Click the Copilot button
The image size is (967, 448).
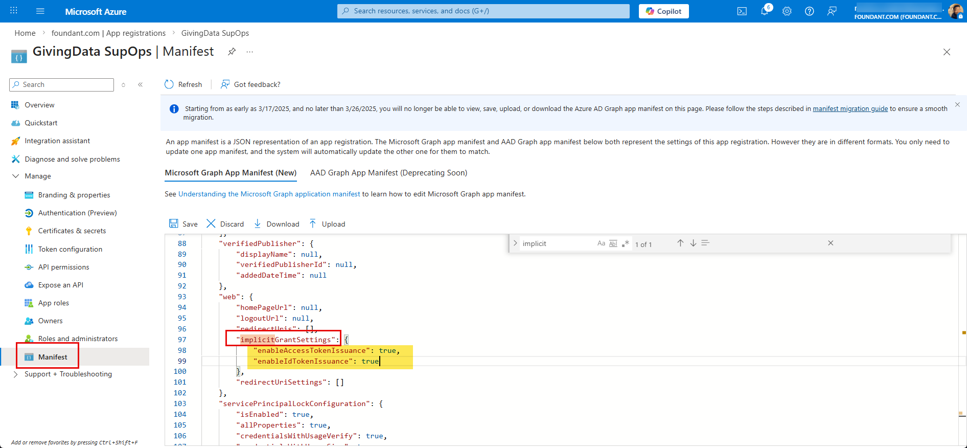[x=663, y=11]
